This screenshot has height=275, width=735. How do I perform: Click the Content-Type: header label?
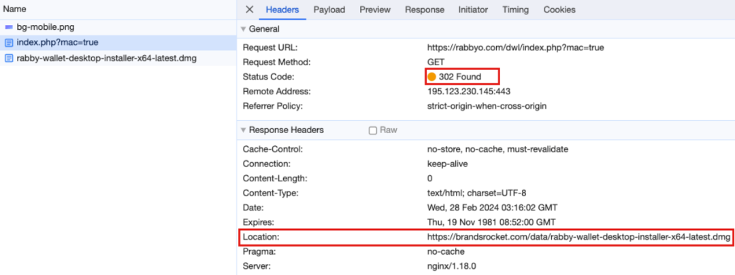(271, 193)
